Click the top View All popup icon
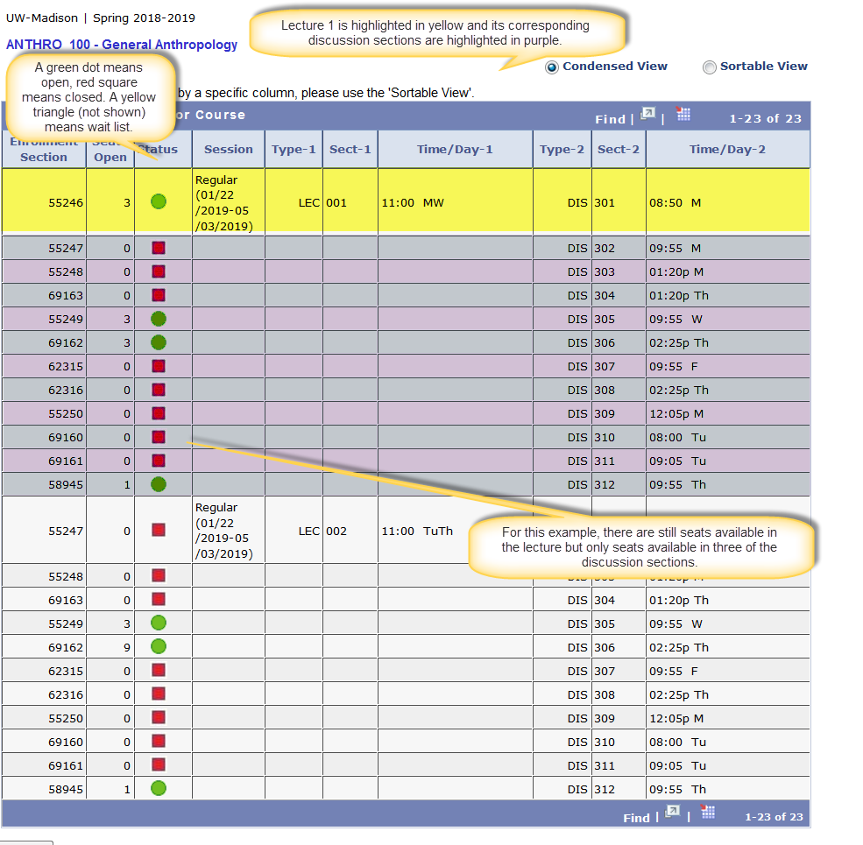This screenshot has height=845, width=863. coord(647,115)
